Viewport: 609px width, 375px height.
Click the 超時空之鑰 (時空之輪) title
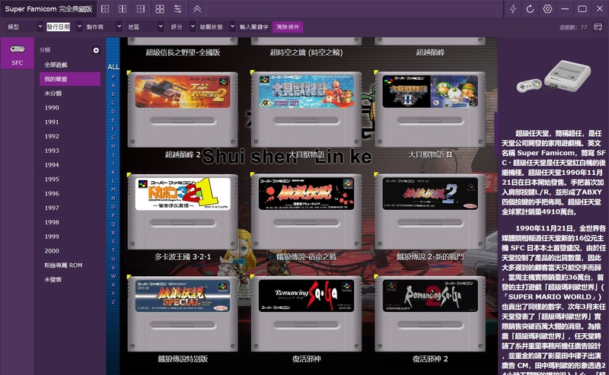[307, 52]
